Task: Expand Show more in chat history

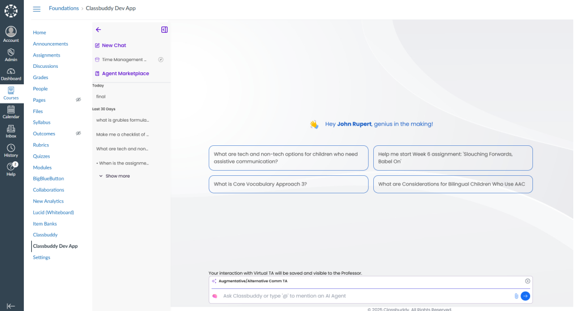Action: coord(114,176)
